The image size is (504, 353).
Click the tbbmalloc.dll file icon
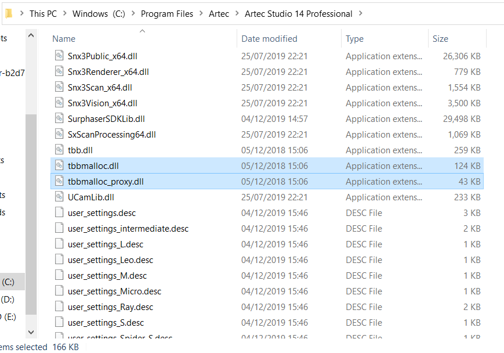pos(59,165)
